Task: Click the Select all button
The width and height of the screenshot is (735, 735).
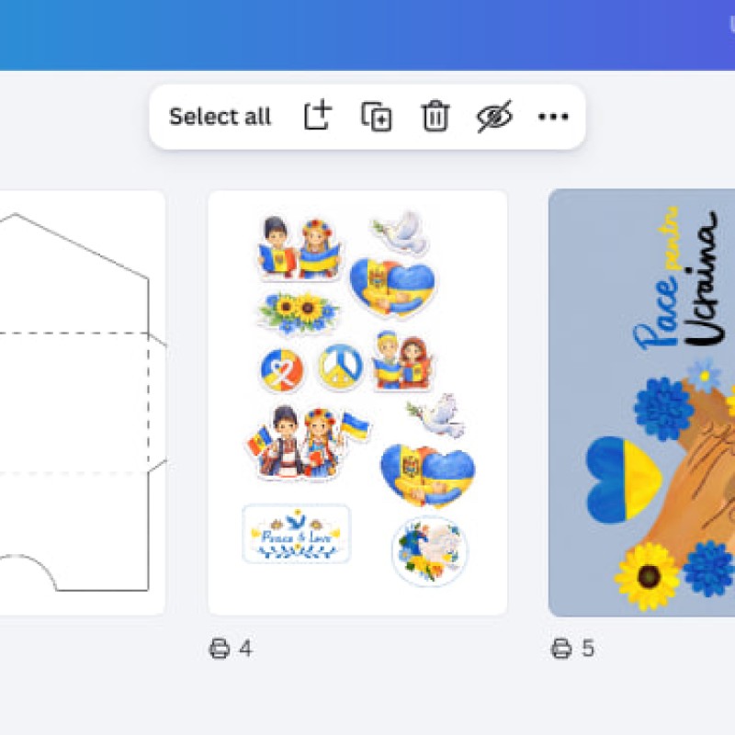Action: tap(220, 117)
